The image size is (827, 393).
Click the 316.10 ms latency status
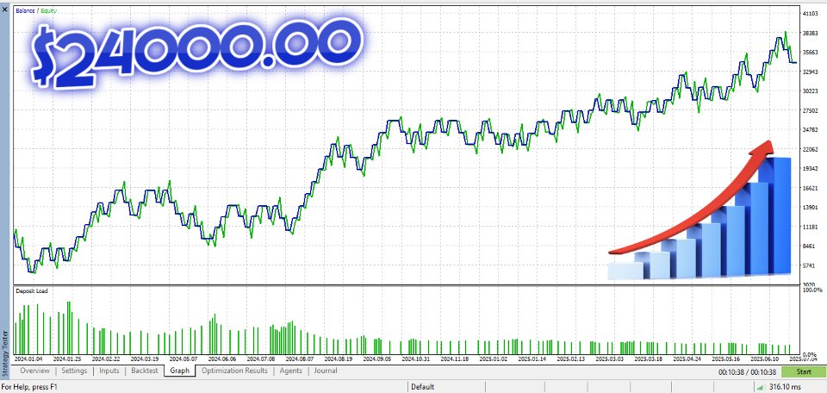pos(786,387)
